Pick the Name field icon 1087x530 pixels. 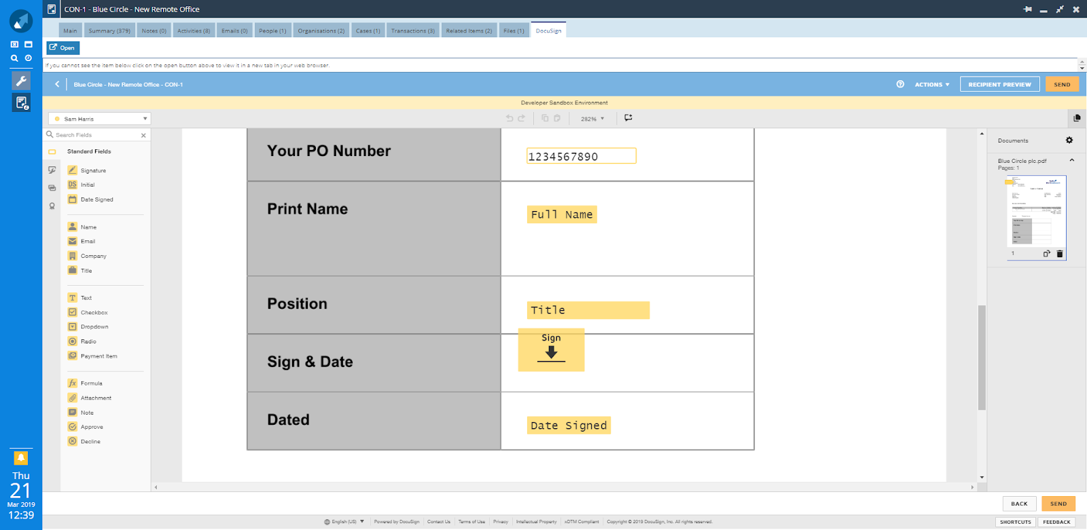coord(72,227)
